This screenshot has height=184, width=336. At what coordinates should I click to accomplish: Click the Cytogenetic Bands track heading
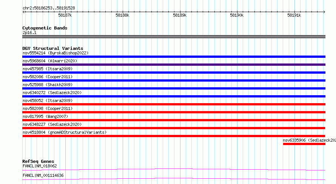[45, 28]
